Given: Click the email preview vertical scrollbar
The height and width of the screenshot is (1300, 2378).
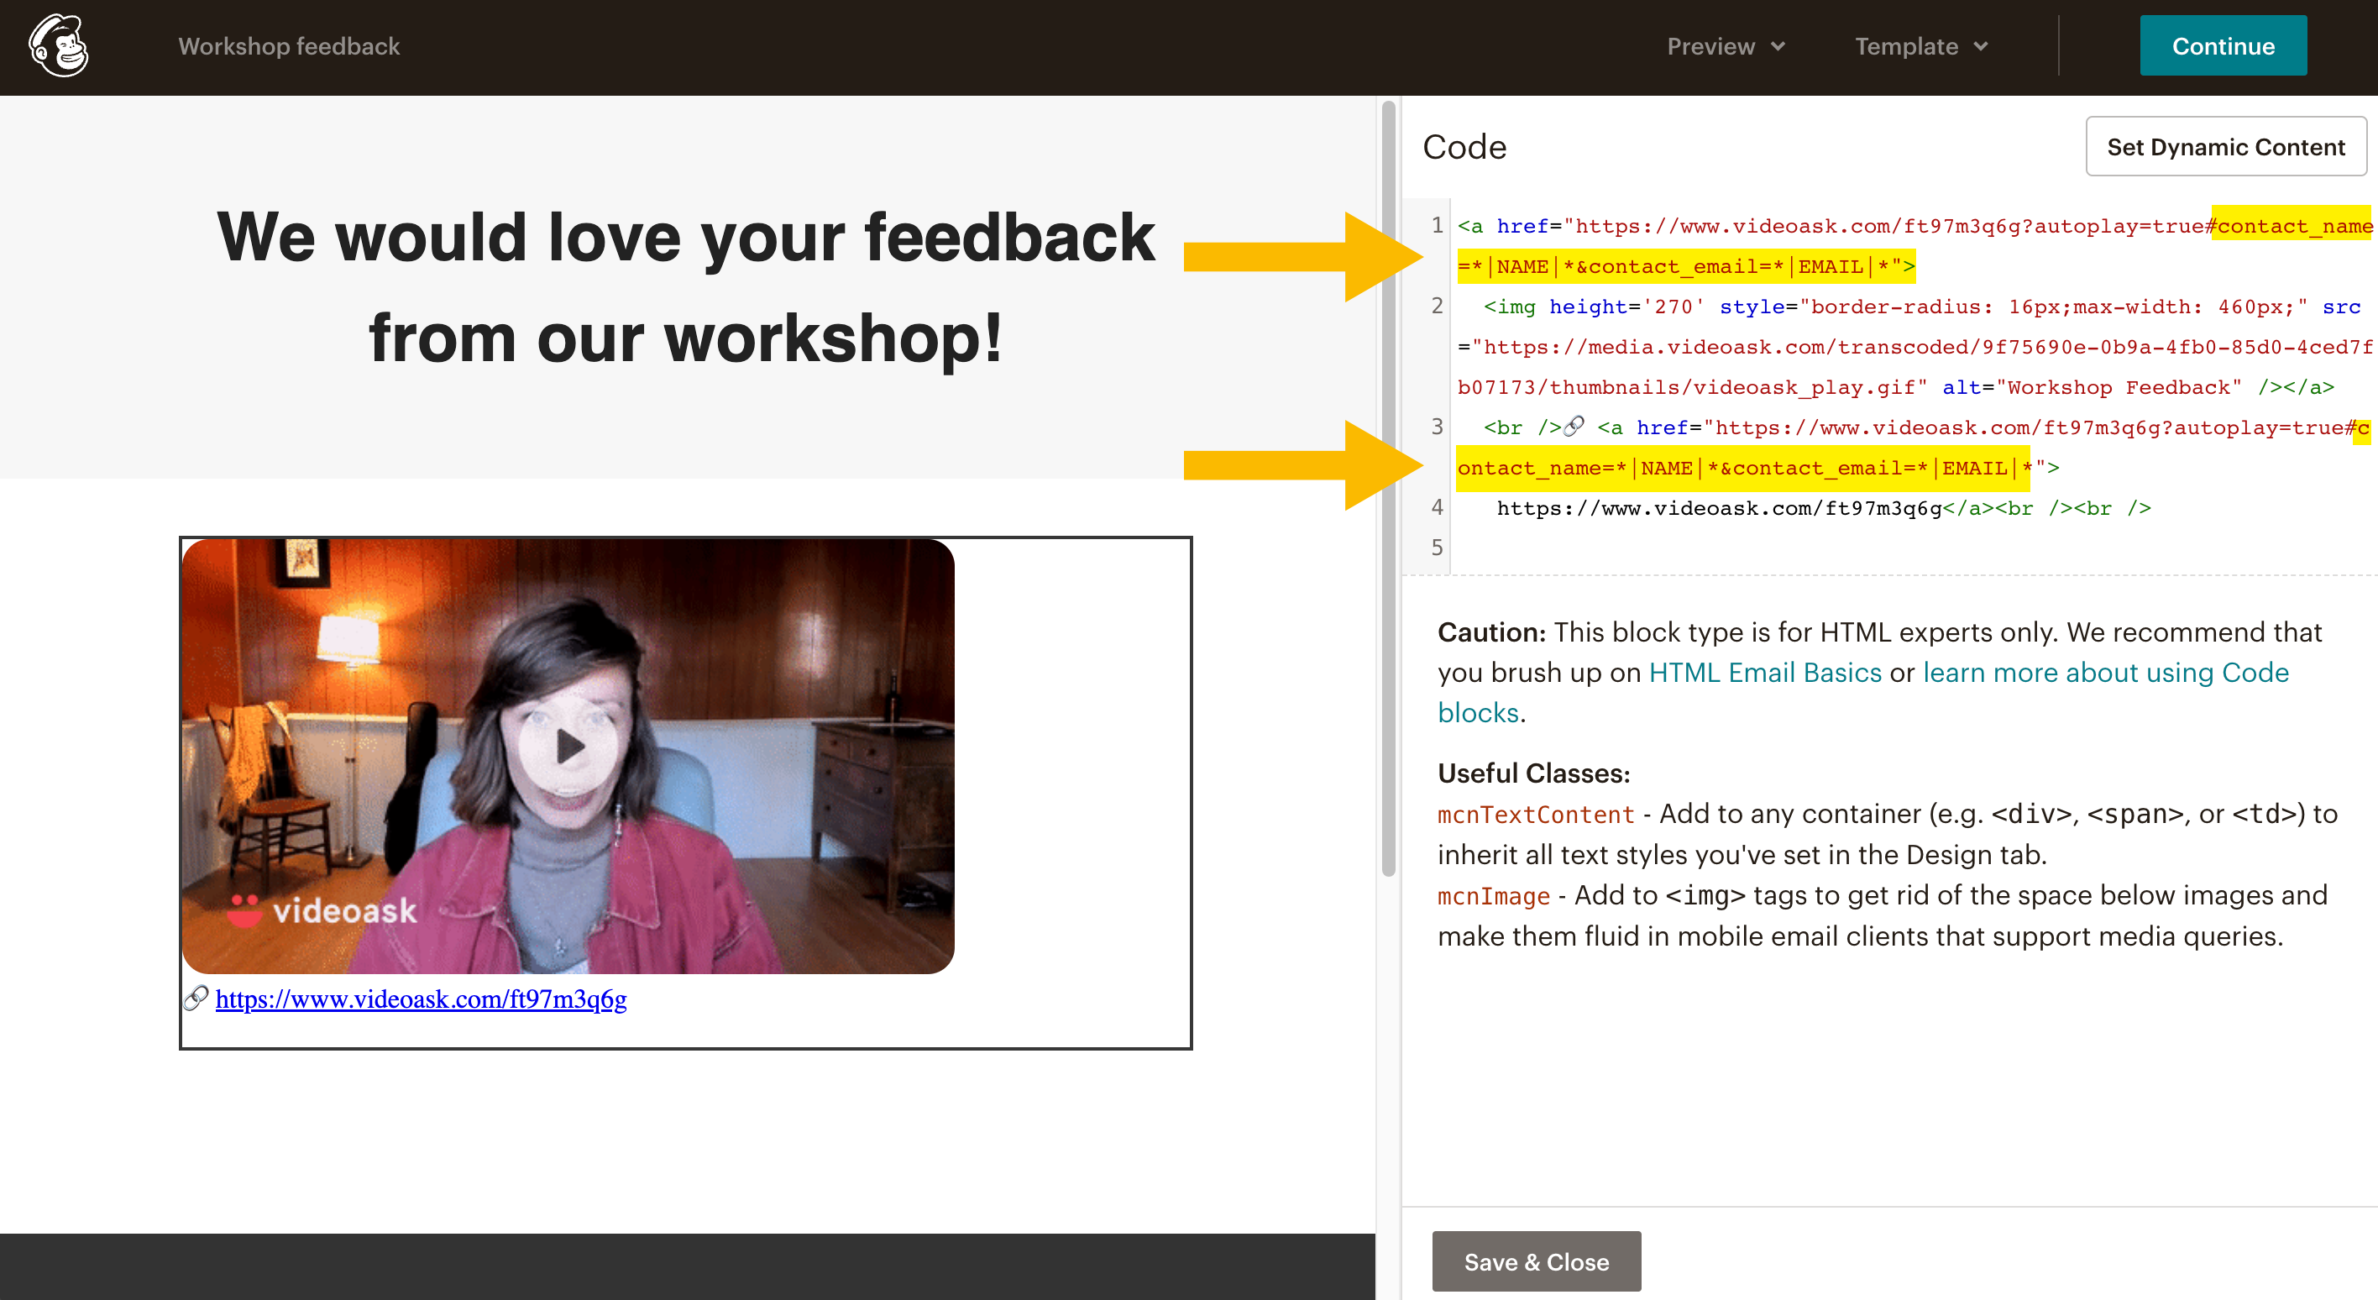Looking at the screenshot, I should (x=1388, y=490).
